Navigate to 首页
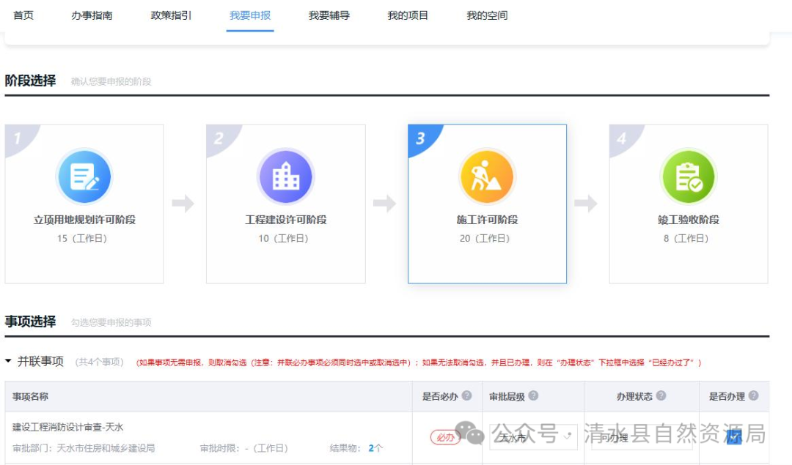 click(x=24, y=16)
